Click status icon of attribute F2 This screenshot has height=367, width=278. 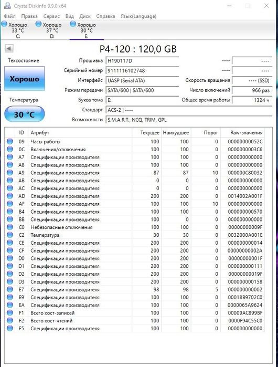[x=10, y=320]
